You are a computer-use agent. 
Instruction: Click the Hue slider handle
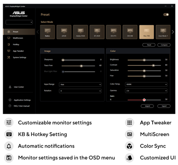pos(144,76)
